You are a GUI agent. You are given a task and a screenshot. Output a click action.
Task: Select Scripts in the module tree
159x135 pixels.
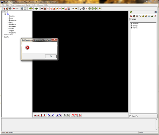click(6, 37)
